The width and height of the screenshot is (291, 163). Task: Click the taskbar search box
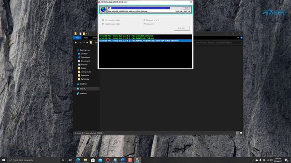(33, 160)
